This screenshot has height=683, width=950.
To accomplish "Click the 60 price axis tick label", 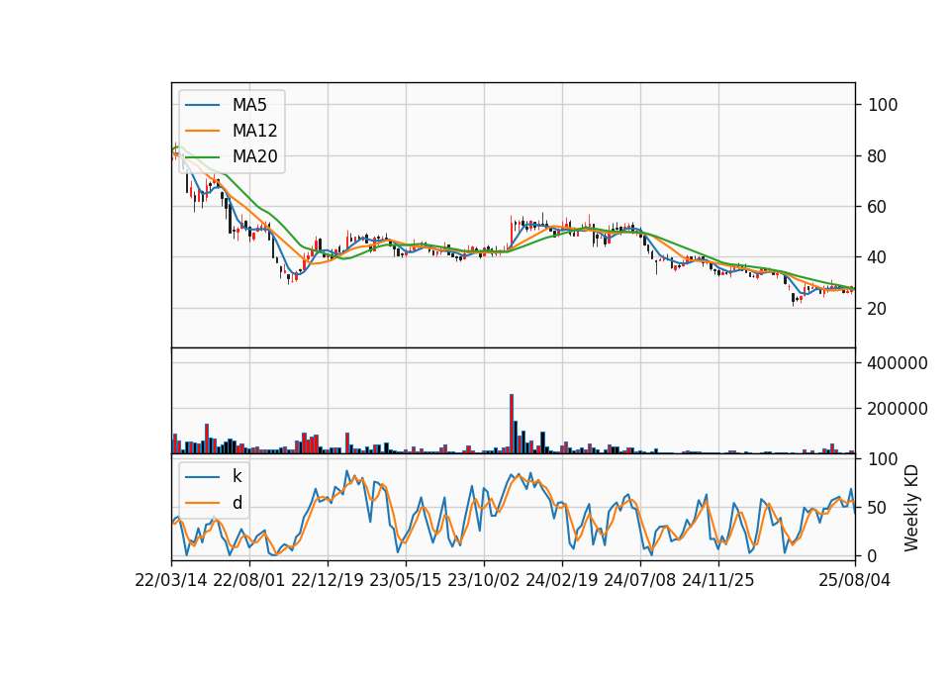I will click(878, 207).
